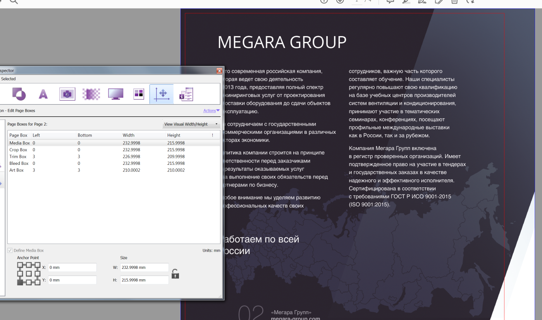
Task: Open the Image inspector category (camera icon)
Action: click(x=67, y=94)
